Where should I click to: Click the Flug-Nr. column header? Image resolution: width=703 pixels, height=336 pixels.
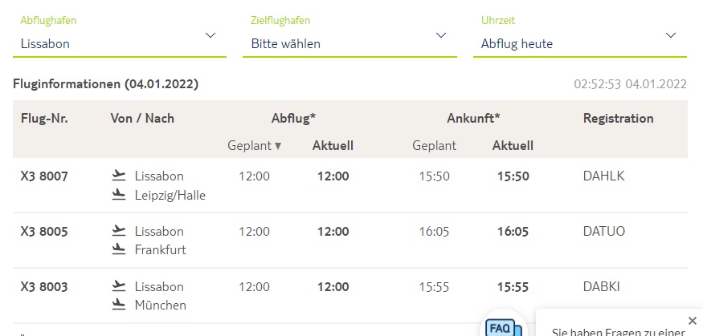(x=44, y=118)
